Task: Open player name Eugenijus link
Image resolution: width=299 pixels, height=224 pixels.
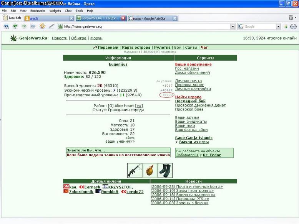Action: tap(118, 64)
